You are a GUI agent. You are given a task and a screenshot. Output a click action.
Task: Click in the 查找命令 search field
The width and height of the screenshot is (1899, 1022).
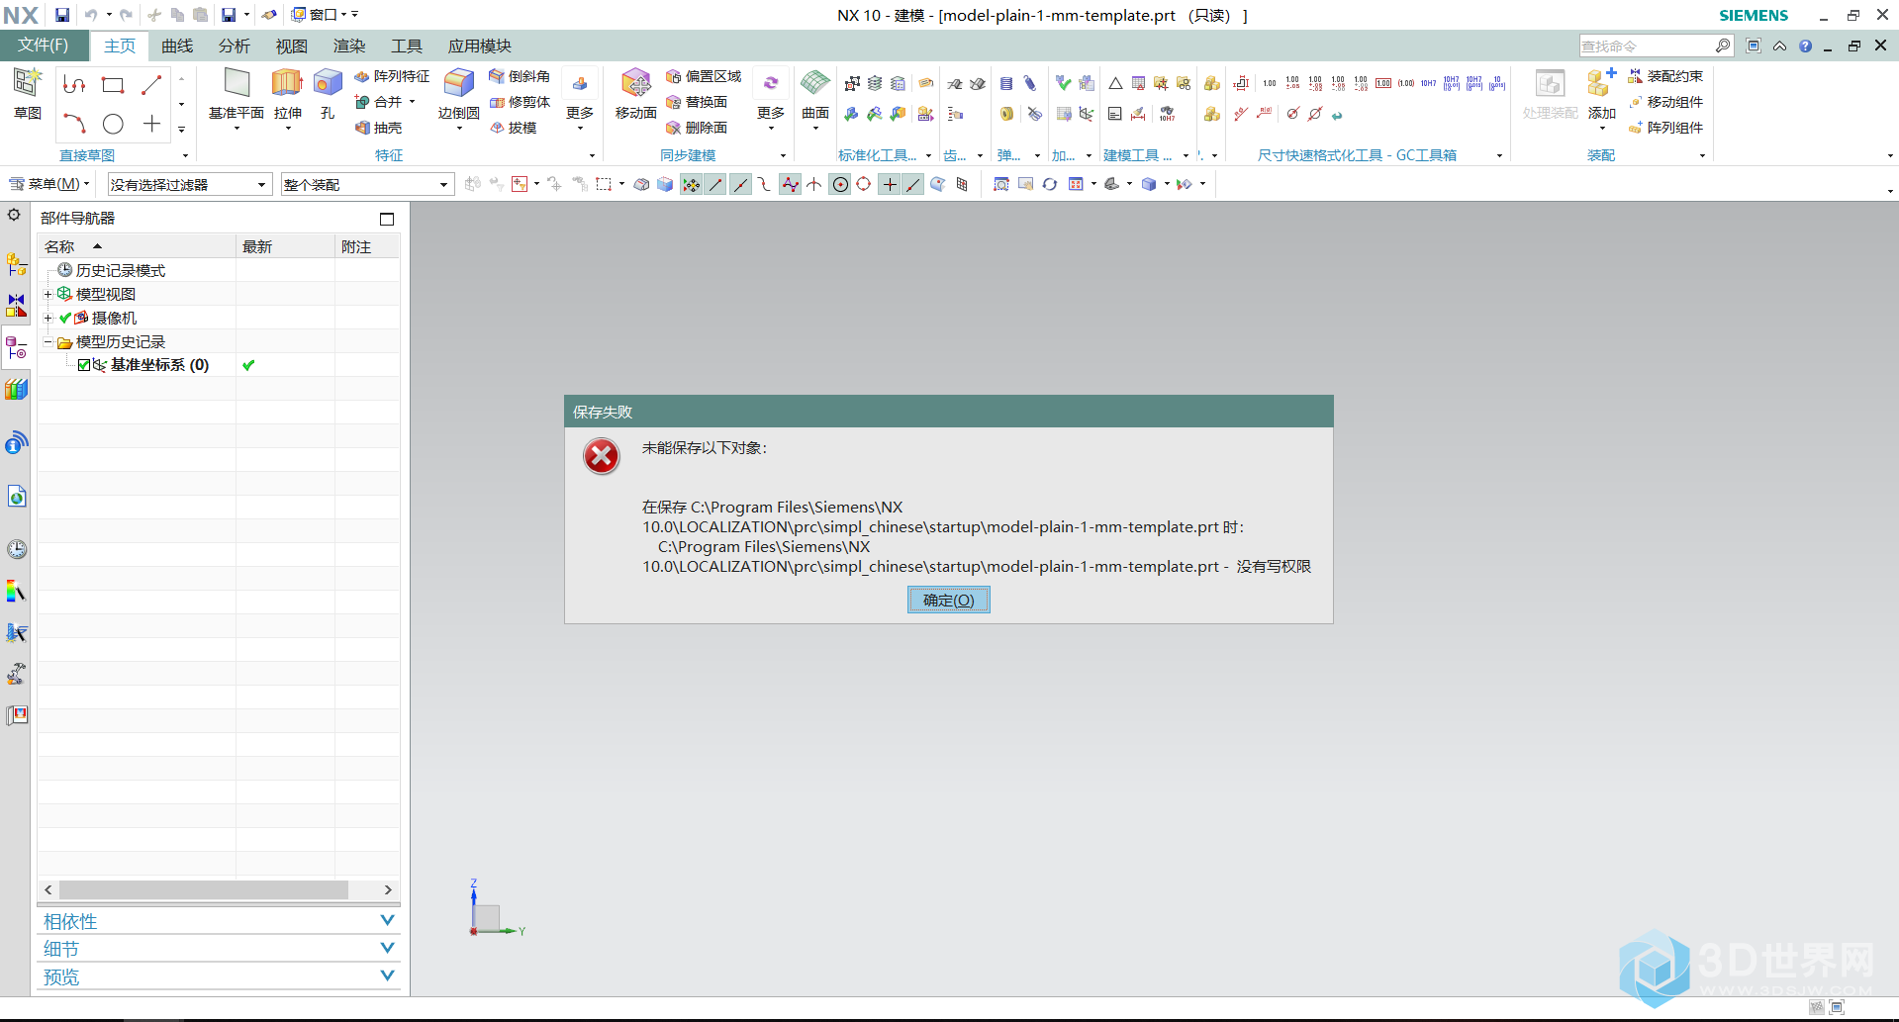tap(1647, 46)
